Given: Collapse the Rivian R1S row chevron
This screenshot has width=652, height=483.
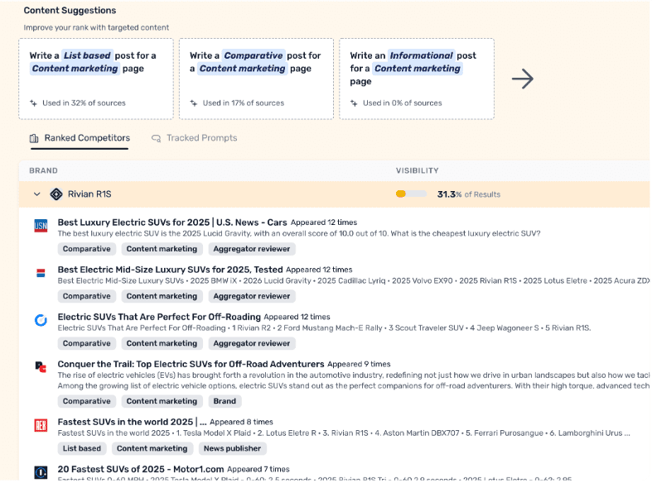Looking at the screenshot, I should pos(36,194).
